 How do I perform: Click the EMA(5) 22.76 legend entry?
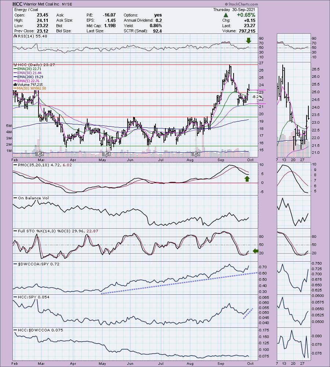pyautogui.click(x=27, y=81)
